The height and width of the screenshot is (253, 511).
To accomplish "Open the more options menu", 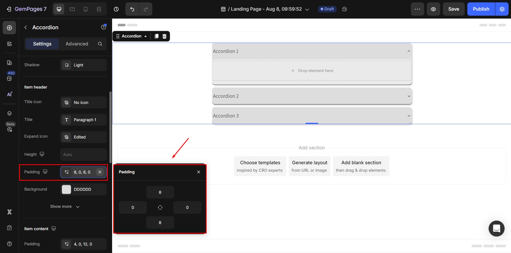I will click(x=417, y=9).
